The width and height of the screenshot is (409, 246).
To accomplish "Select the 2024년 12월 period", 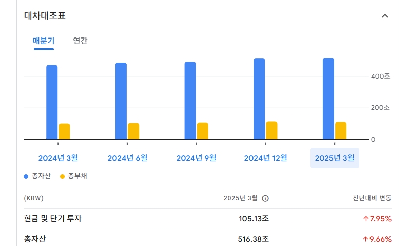I will (265, 158).
